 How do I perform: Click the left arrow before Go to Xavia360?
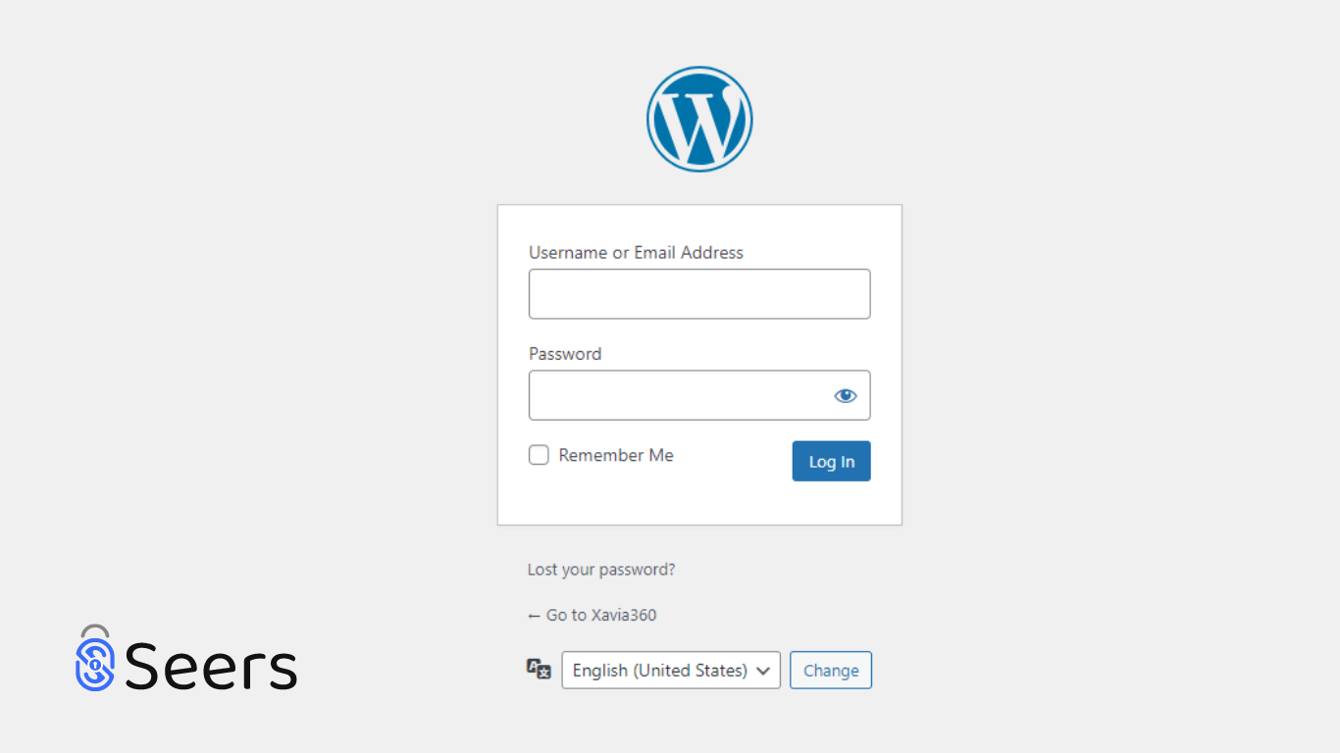pos(535,616)
